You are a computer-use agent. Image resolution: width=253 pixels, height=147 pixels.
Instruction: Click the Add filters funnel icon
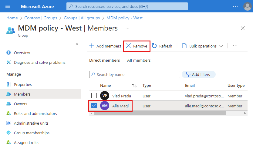[x=187, y=74]
